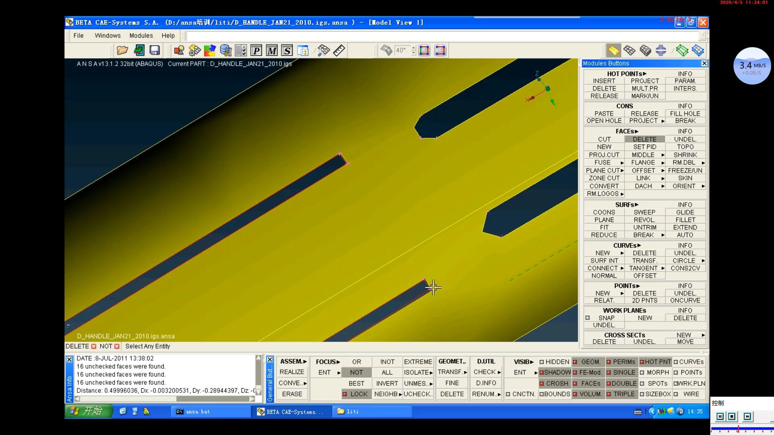This screenshot has height=435, width=774.
Task: Expand the FACEs submenu arrow
Action: point(637,131)
